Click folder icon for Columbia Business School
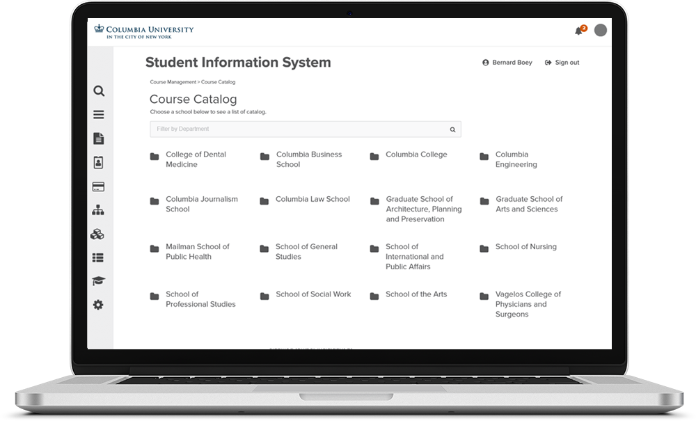This screenshot has width=696, height=421. click(264, 157)
